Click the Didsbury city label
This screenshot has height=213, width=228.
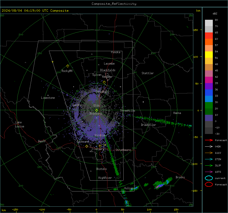[96, 113]
